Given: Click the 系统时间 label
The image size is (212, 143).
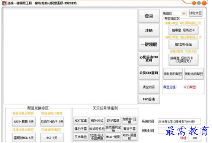Looking at the screenshot, I should pyautogui.click(x=148, y=121).
